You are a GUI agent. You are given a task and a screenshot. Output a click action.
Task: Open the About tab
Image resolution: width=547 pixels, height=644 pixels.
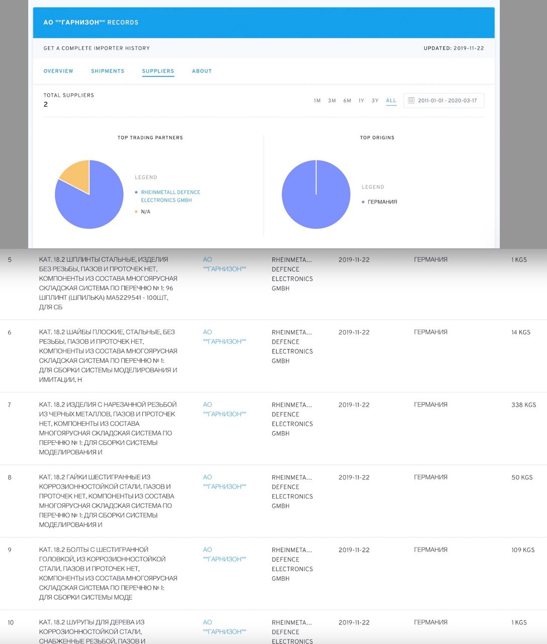tap(202, 71)
